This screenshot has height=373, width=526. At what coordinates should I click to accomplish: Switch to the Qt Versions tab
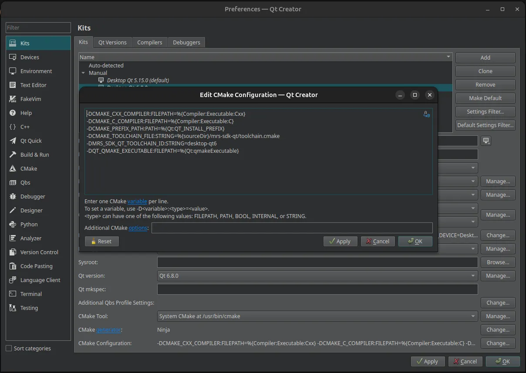[x=112, y=42]
